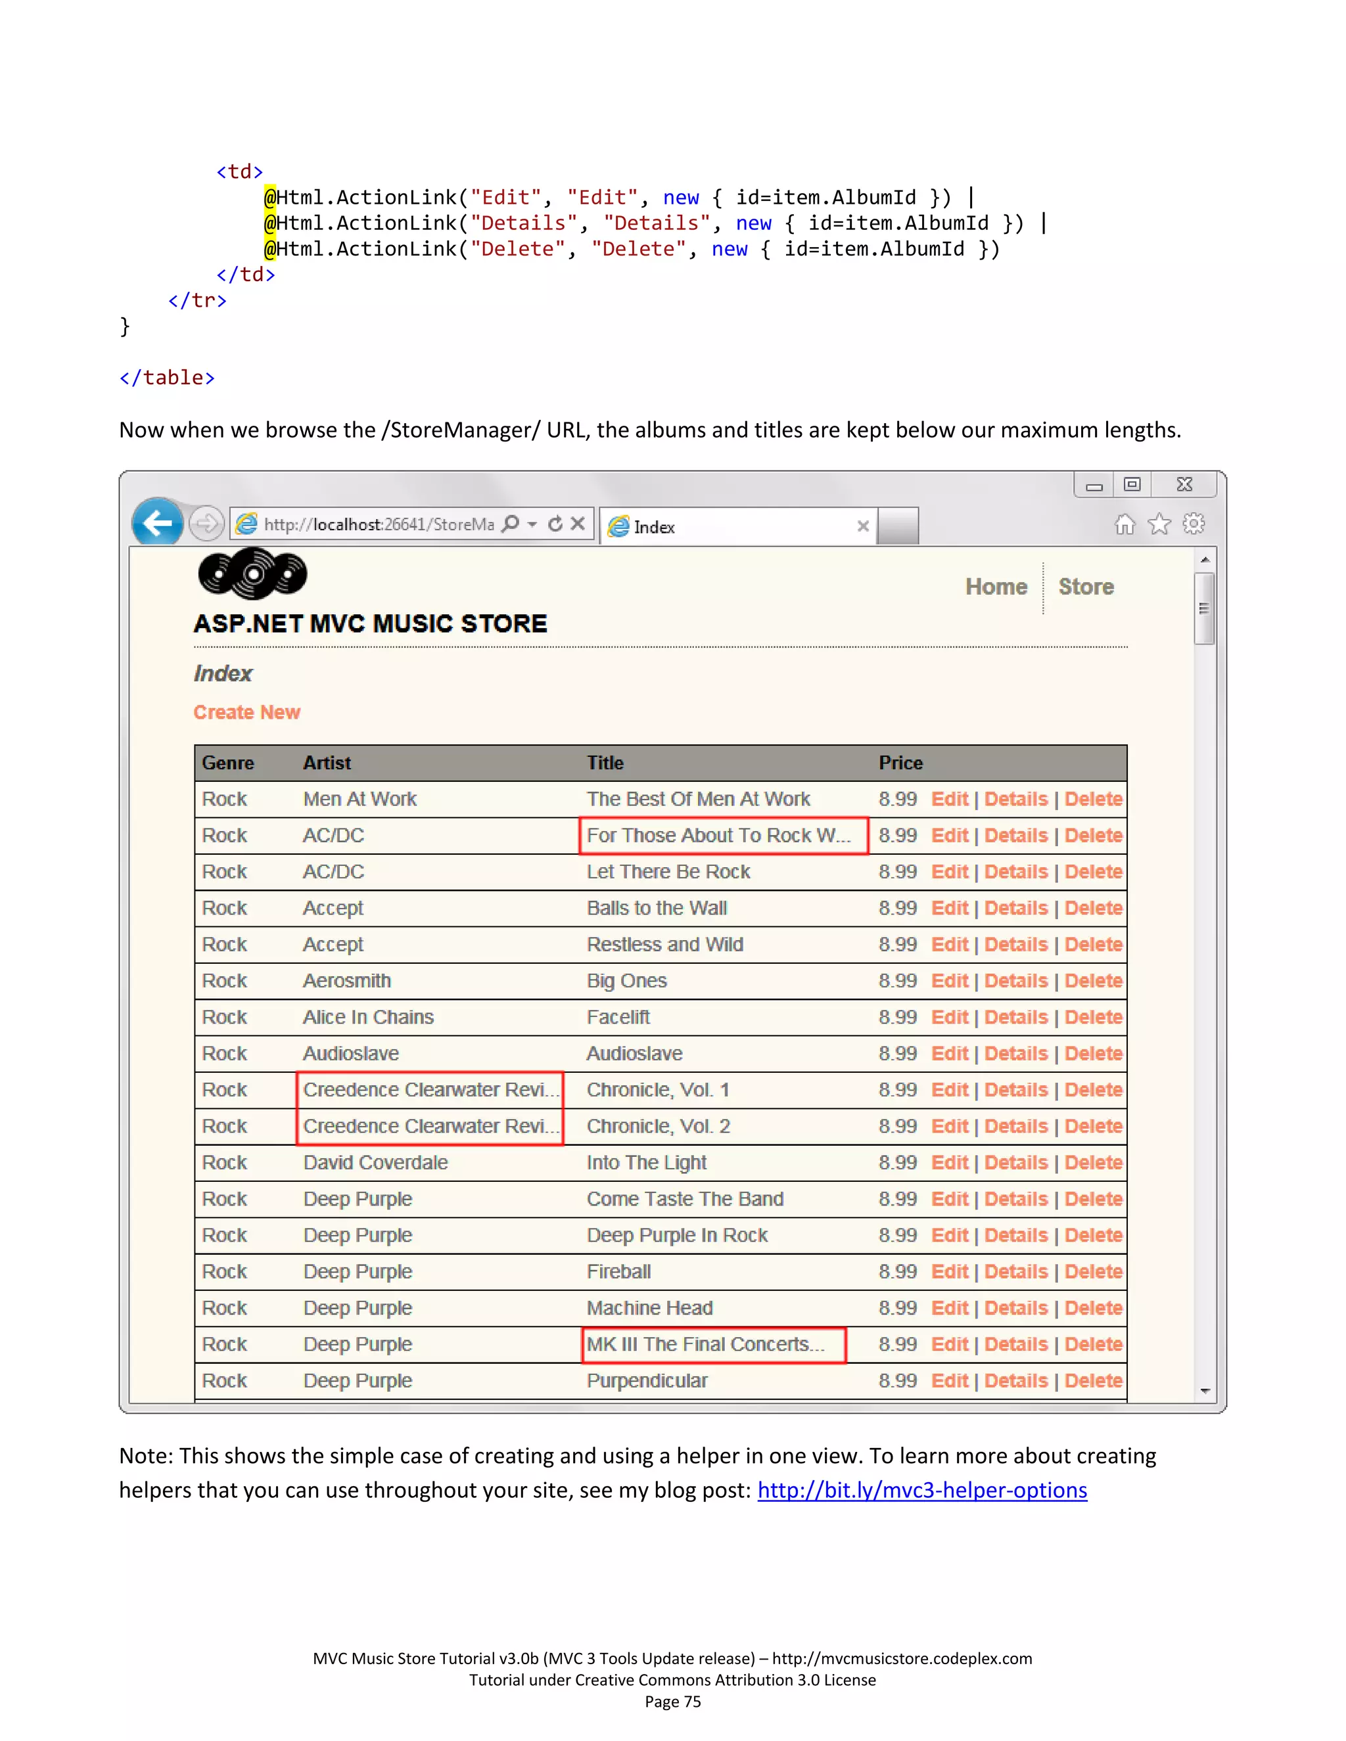Select the Index browser tab
Screen dimensions: 1346x1741
point(738,526)
